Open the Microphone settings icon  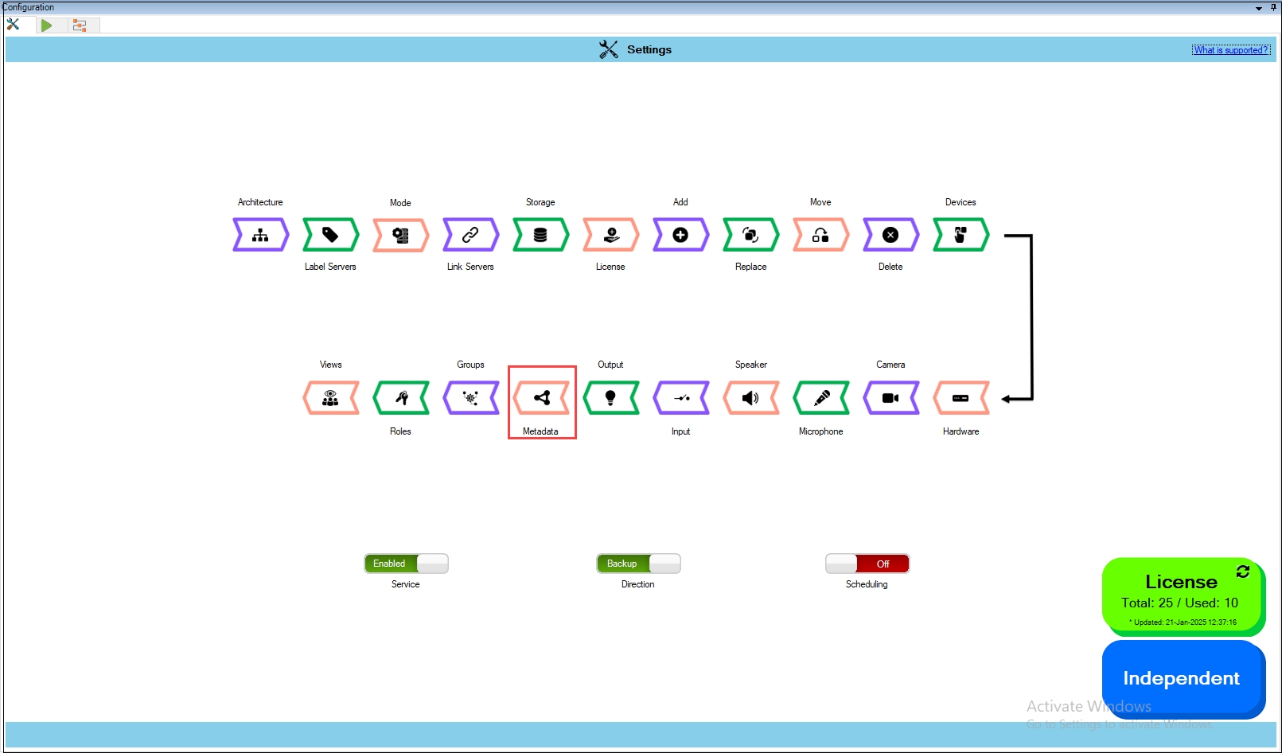(x=821, y=398)
